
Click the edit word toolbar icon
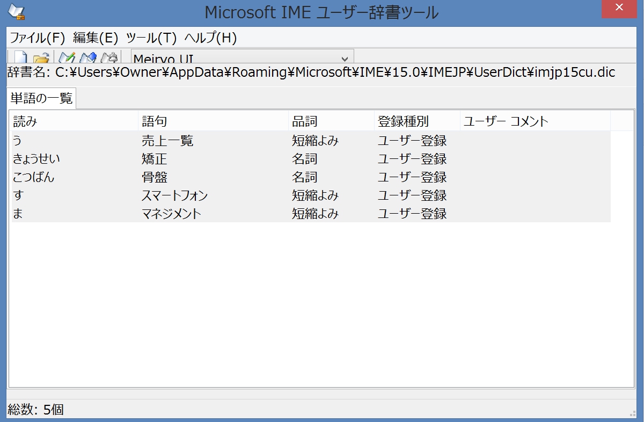87,57
